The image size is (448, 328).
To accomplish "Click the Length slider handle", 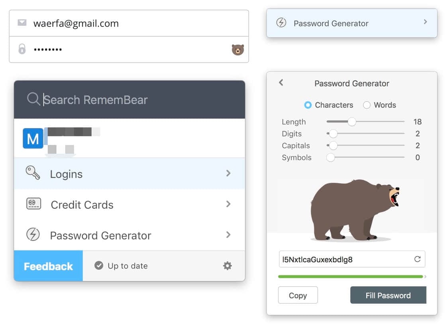I will tap(352, 122).
